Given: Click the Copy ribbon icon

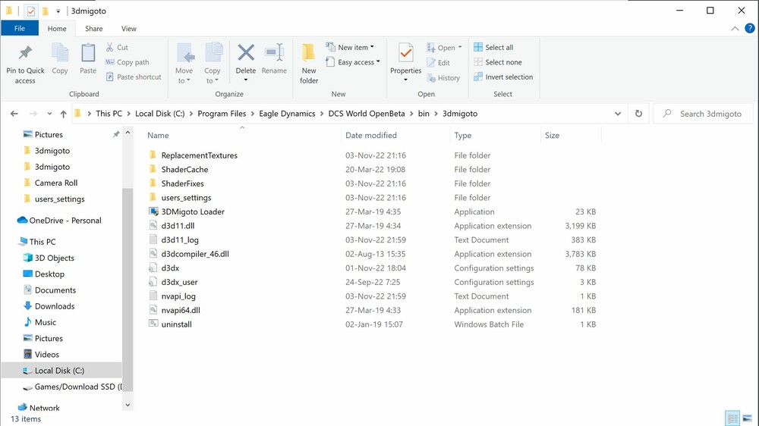Looking at the screenshot, I should pos(60,59).
